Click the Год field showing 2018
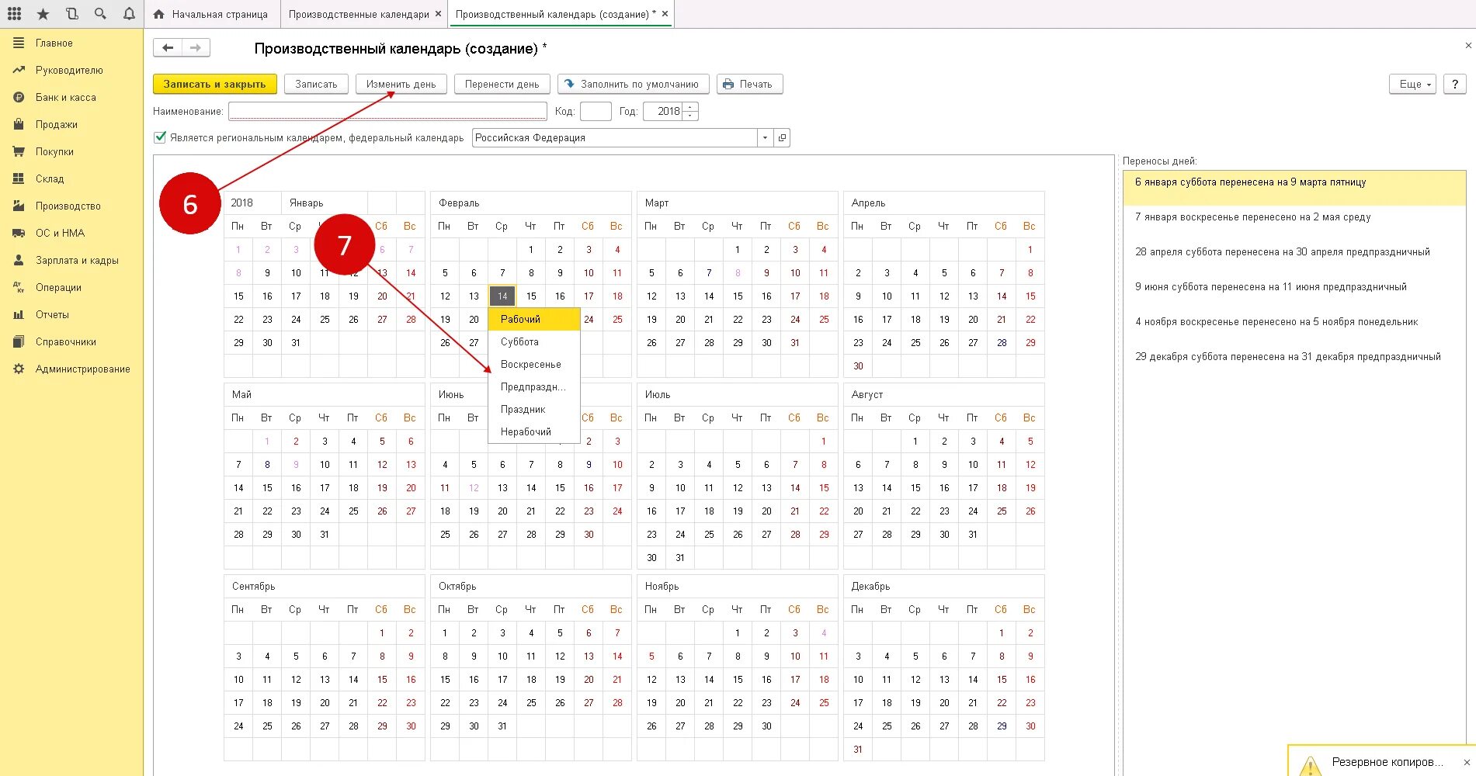The width and height of the screenshot is (1476, 776). [x=663, y=112]
